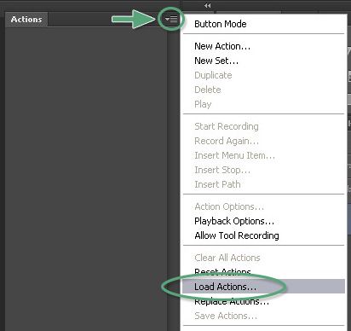This screenshot has height=331, width=351.
Task: Click the Insert Path entry
Action: [217, 184]
